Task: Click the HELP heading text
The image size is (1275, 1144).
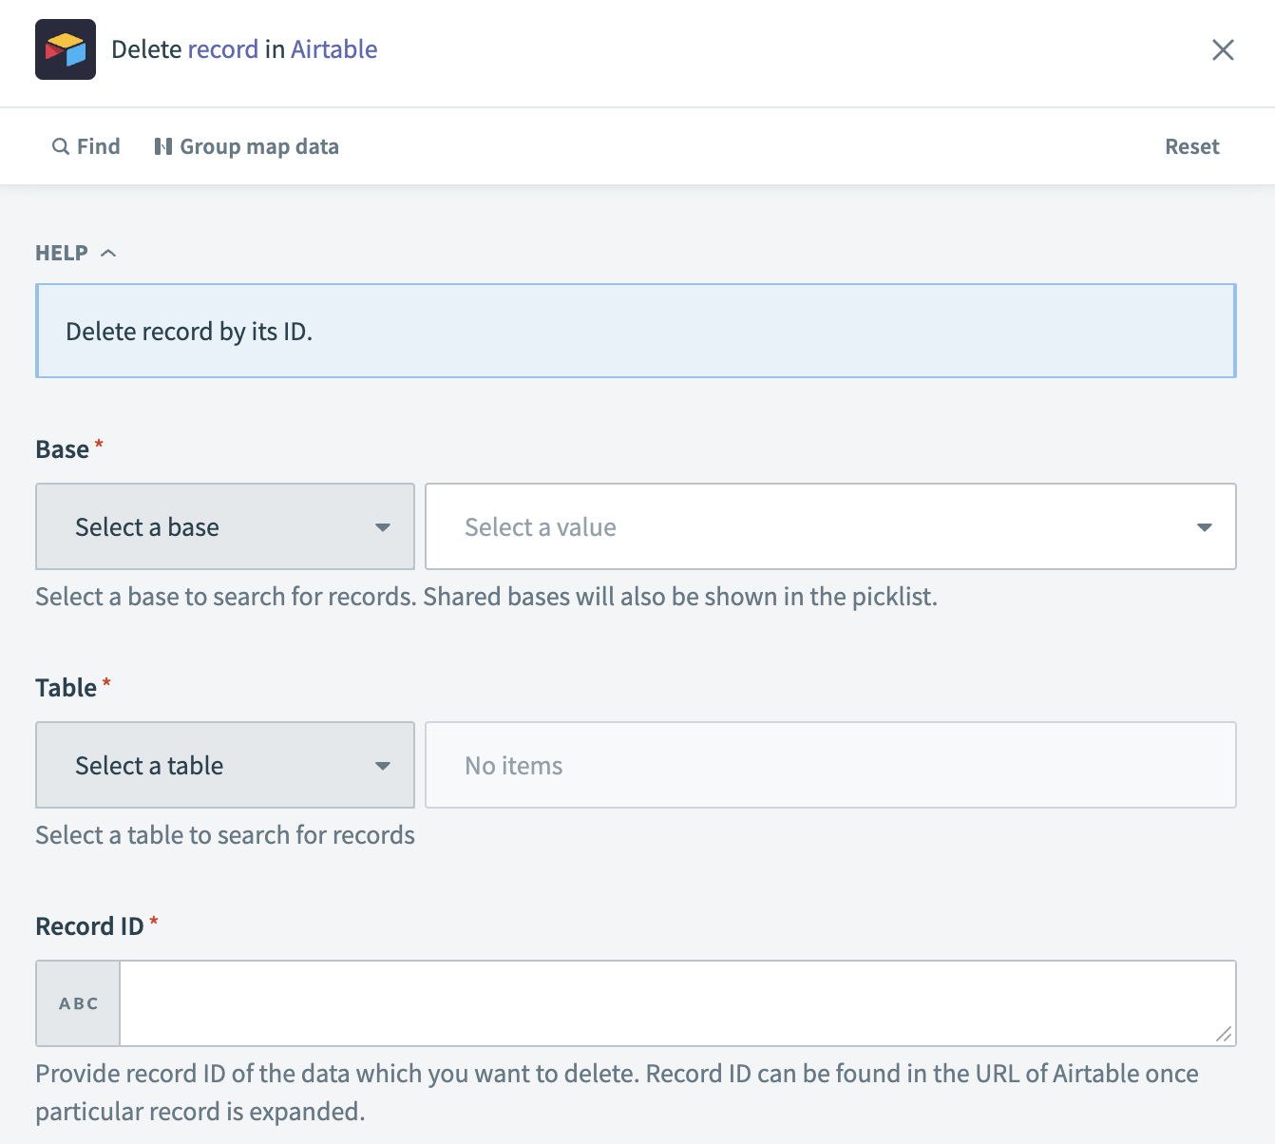Action: (62, 253)
